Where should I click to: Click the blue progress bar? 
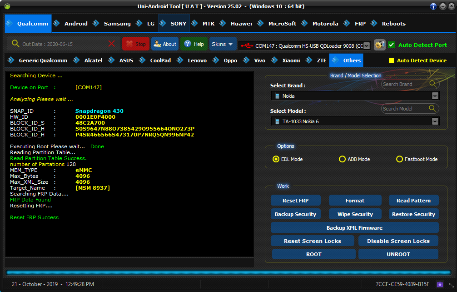(x=228, y=273)
